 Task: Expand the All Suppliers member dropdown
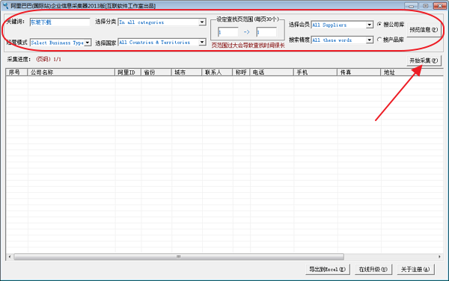pyautogui.click(x=342, y=25)
